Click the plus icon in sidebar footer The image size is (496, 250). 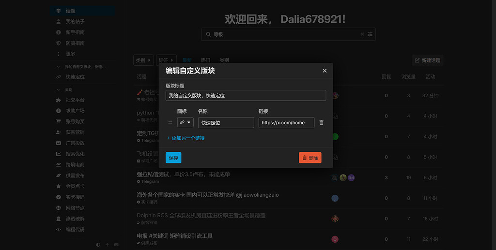point(107,245)
